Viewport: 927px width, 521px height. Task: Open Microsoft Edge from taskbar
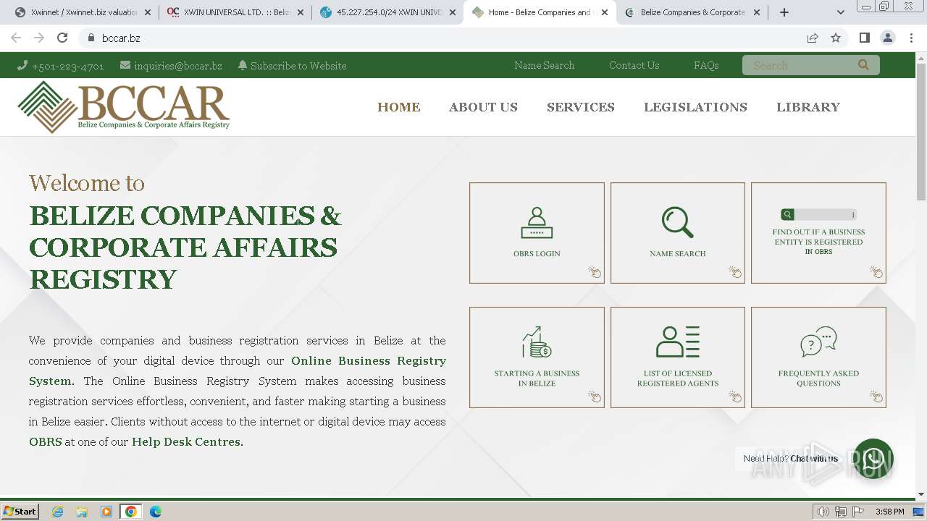156,512
